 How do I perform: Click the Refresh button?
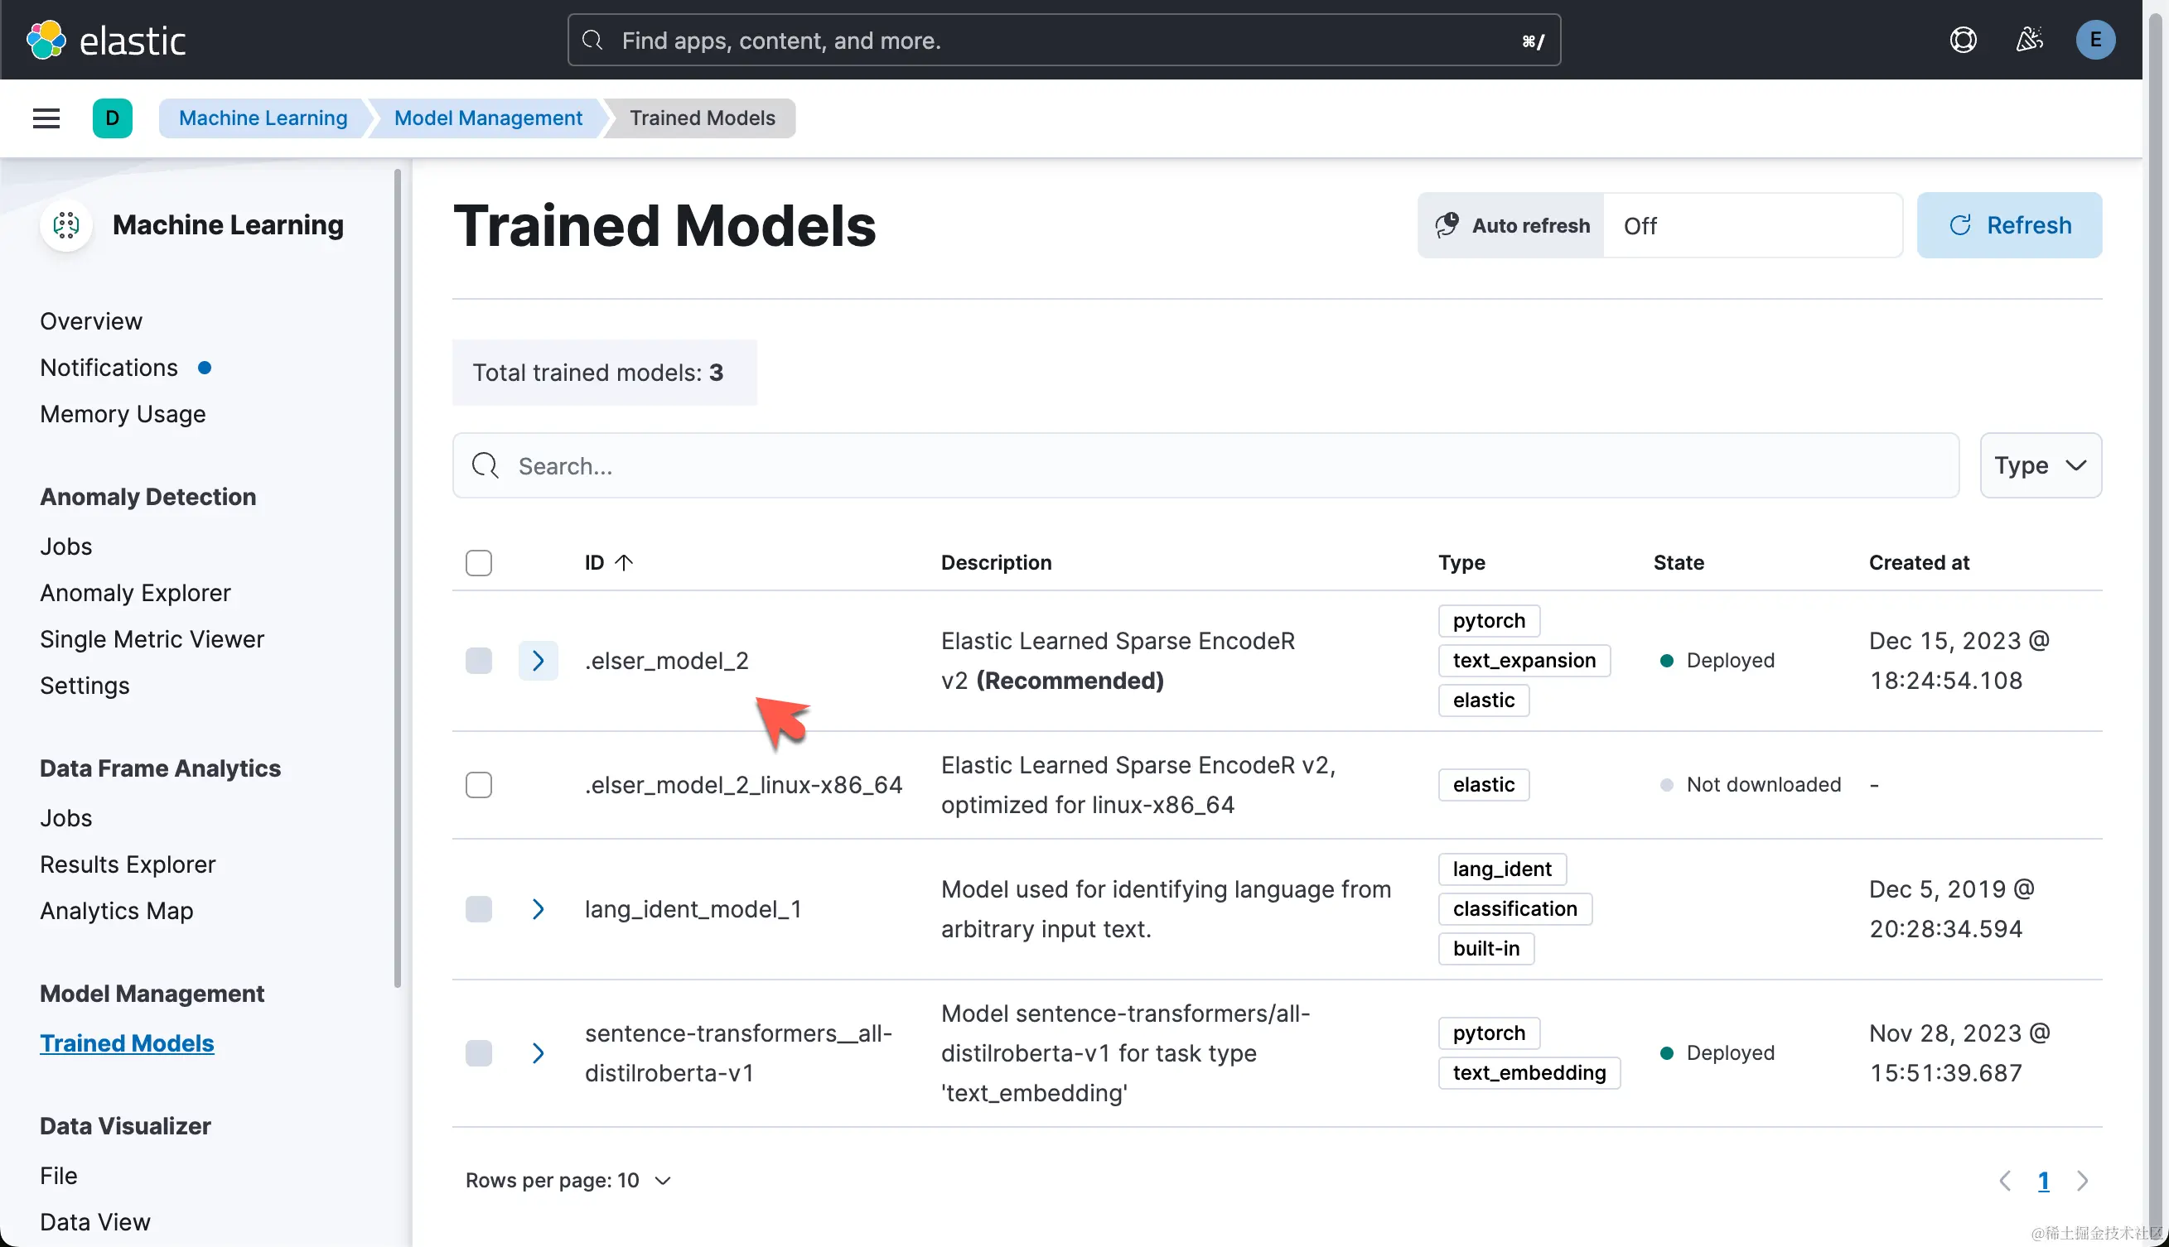coord(2009,225)
